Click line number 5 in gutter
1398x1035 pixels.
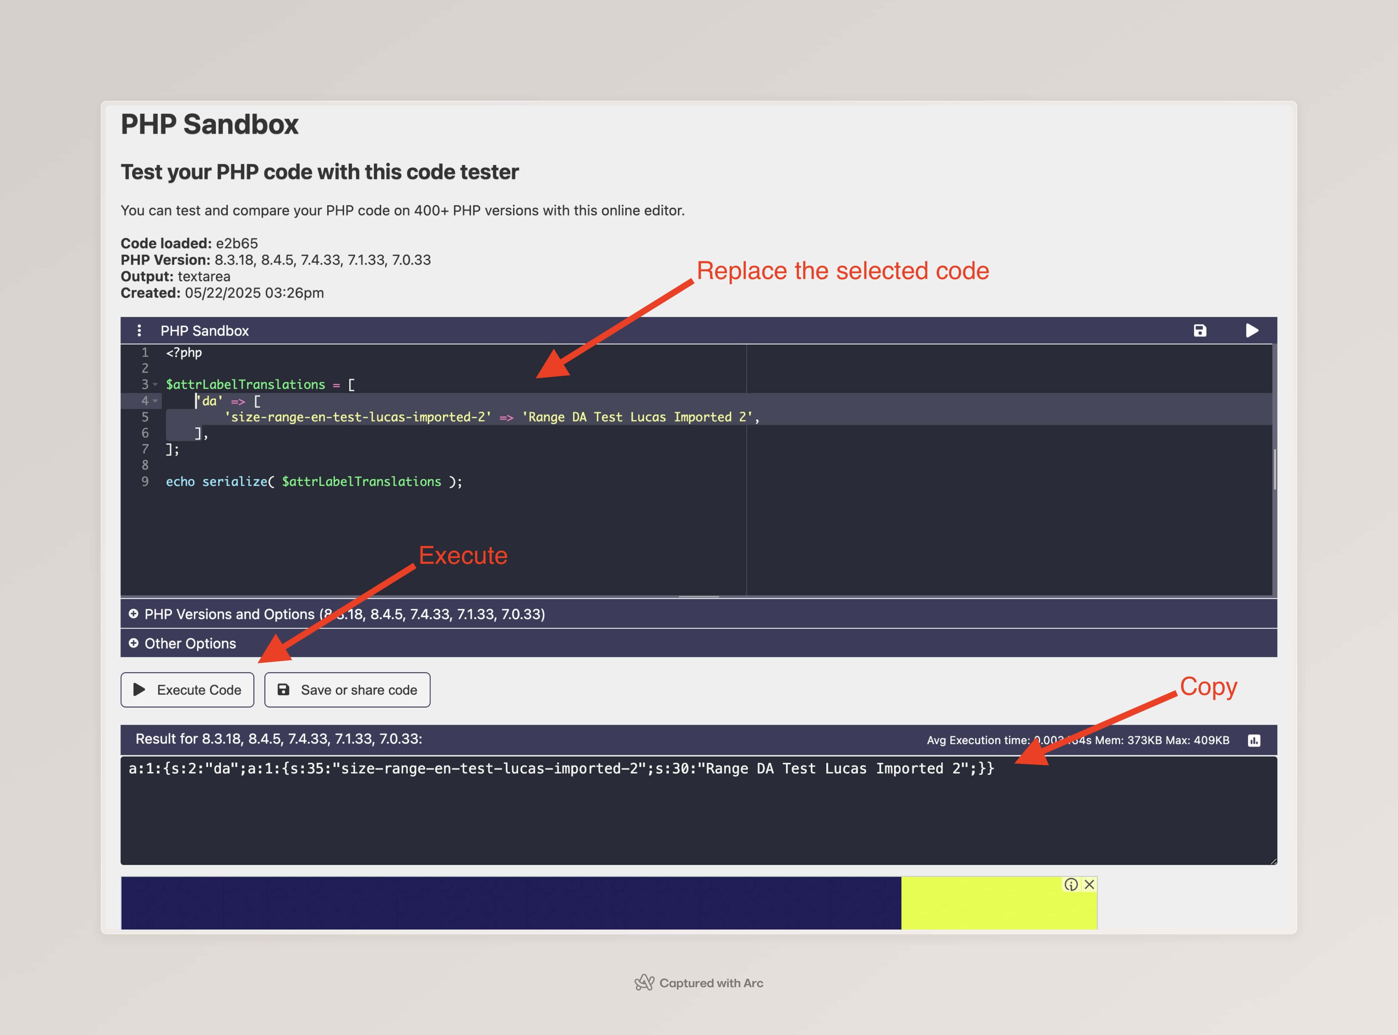(x=145, y=417)
